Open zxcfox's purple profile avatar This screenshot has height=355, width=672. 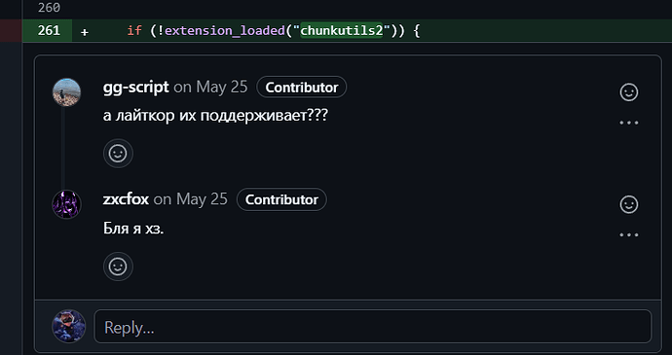[66, 204]
